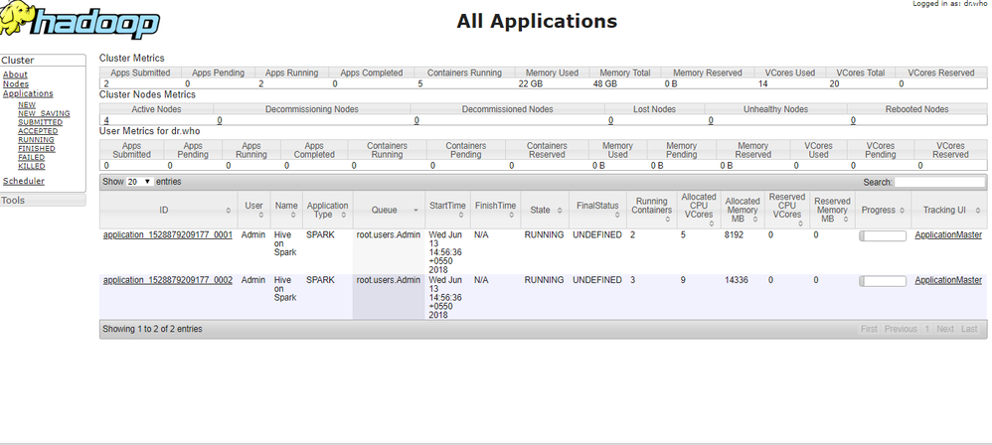
Task: Click the Active Nodes count 4
Action: coord(106,120)
